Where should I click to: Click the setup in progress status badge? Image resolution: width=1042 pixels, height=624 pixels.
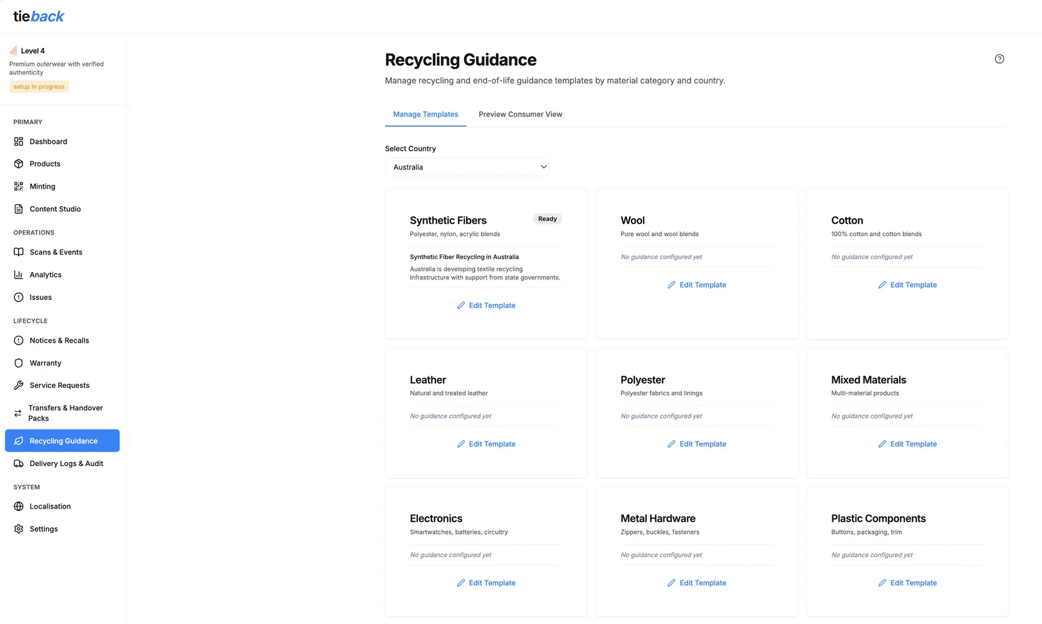(38, 86)
